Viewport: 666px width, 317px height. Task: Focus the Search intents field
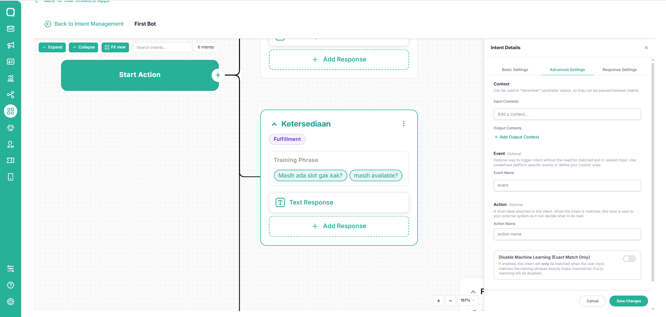pyautogui.click(x=162, y=47)
